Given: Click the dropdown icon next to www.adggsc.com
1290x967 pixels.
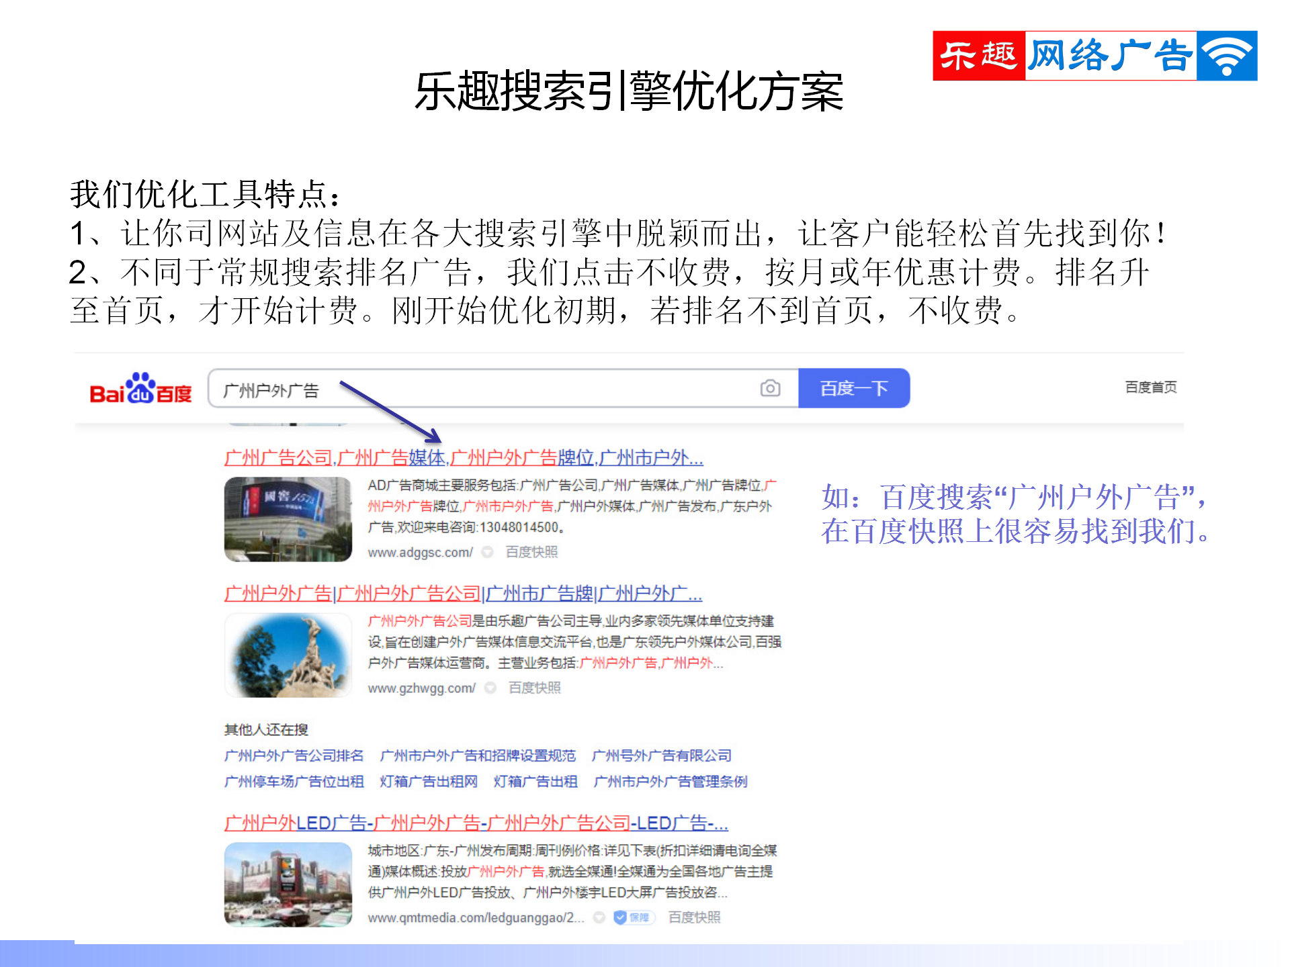Looking at the screenshot, I should [x=488, y=552].
